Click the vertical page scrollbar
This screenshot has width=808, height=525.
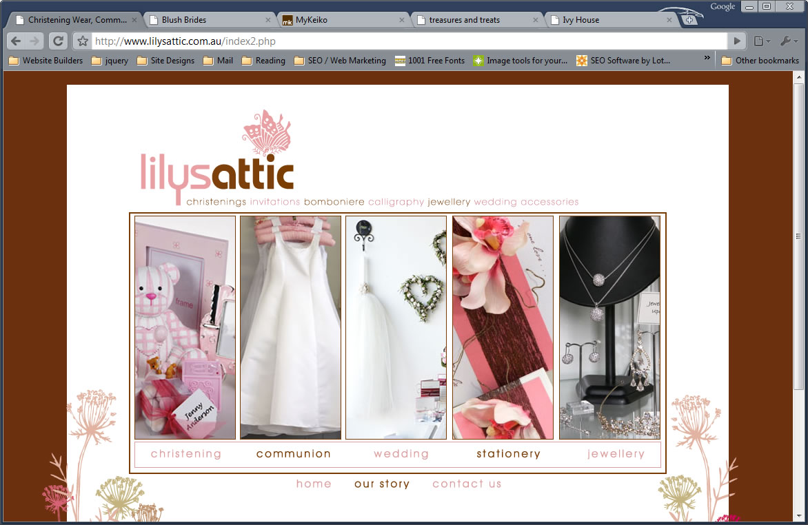pyautogui.click(x=799, y=234)
